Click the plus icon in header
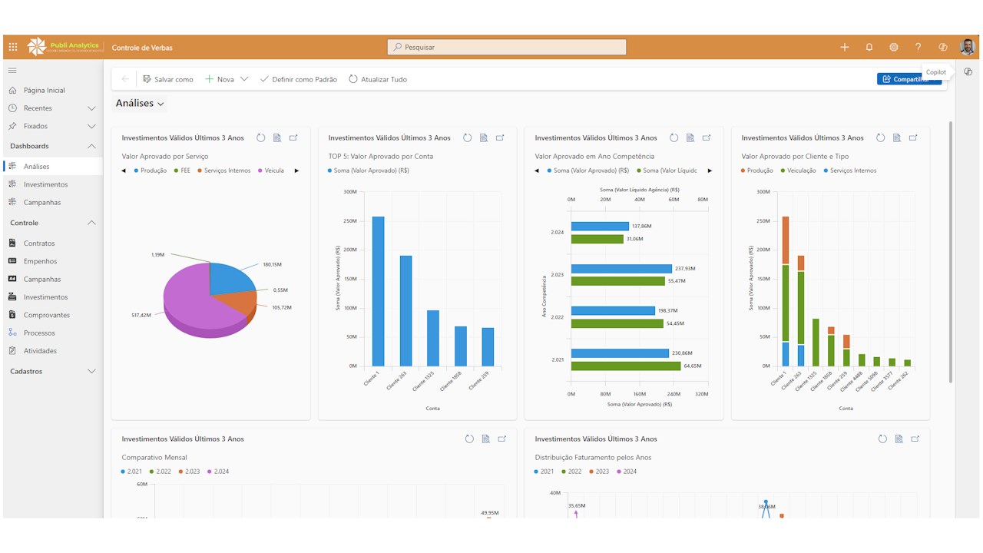The image size is (983, 553). point(845,47)
